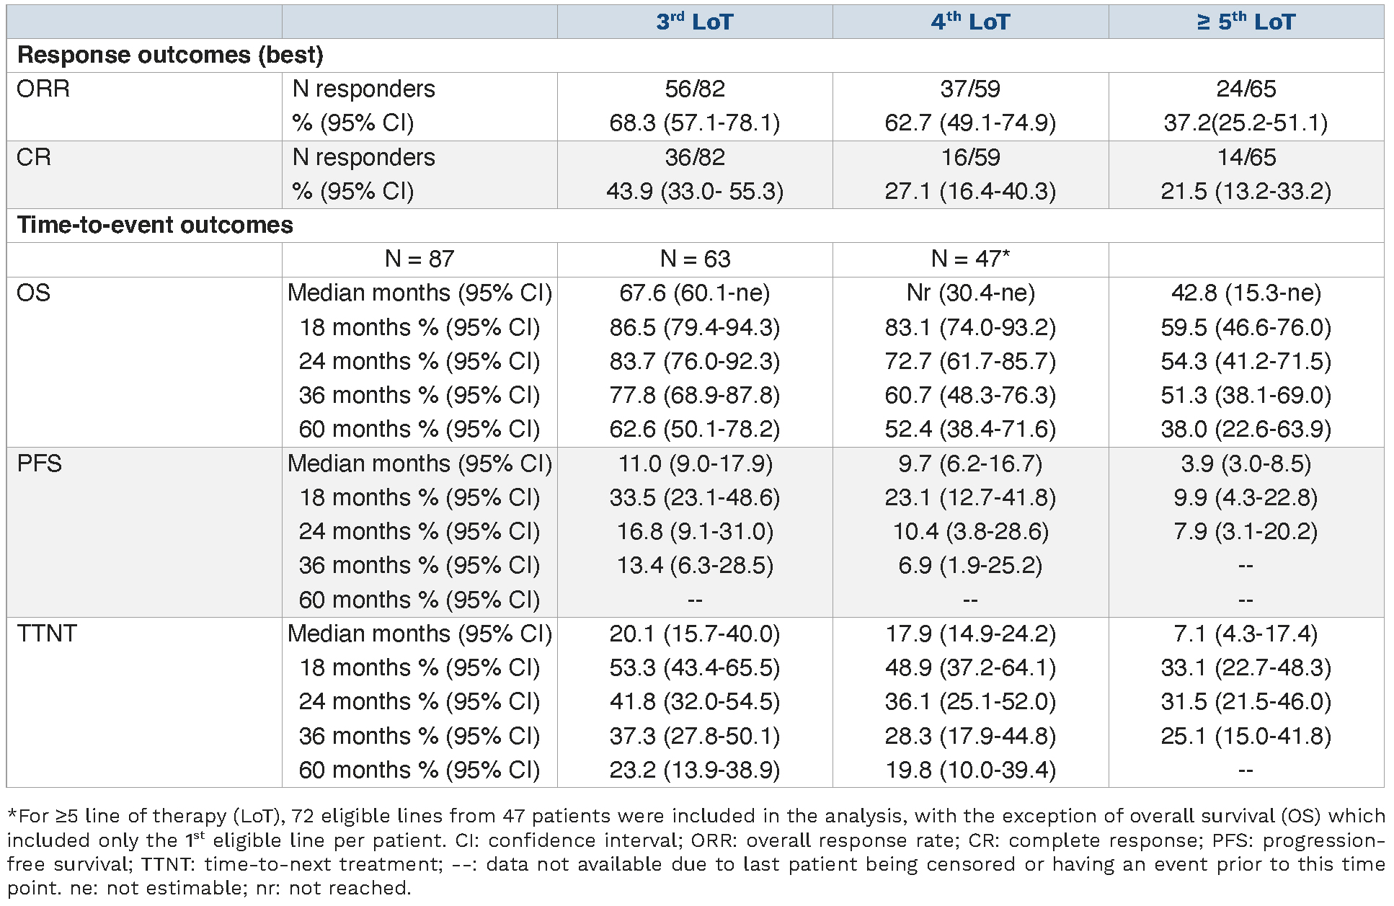The height and width of the screenshot is (906, 1394).
Task: Click the Time-to-event outcomes section heading
Action: pos(155,225)
